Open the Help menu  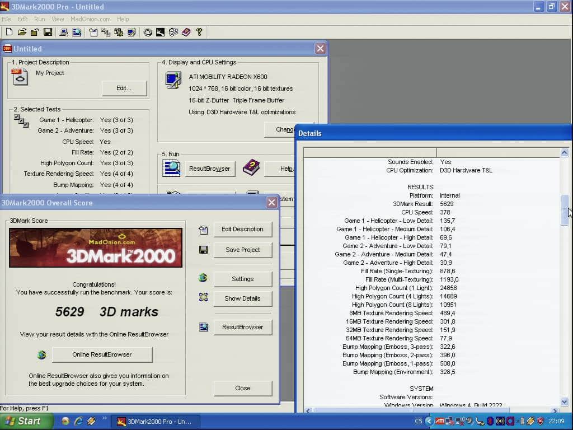click(123, 19)
